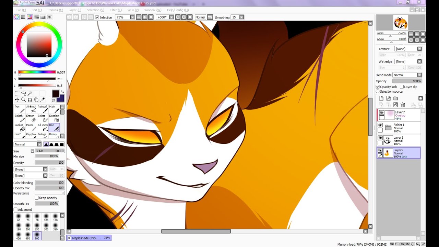Select the Zoom magnifier tool
The height and width of the screenshot is (247, 439).
(23, 100)
